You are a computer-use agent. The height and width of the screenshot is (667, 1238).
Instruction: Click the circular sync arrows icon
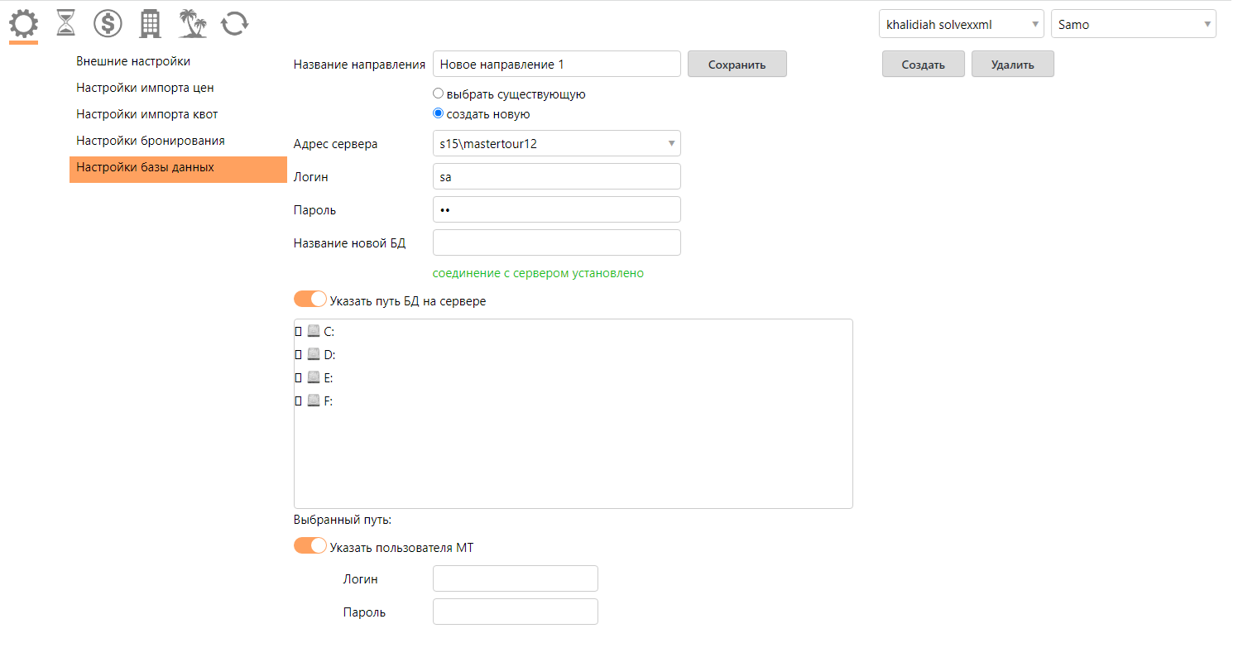click(235, 24)
